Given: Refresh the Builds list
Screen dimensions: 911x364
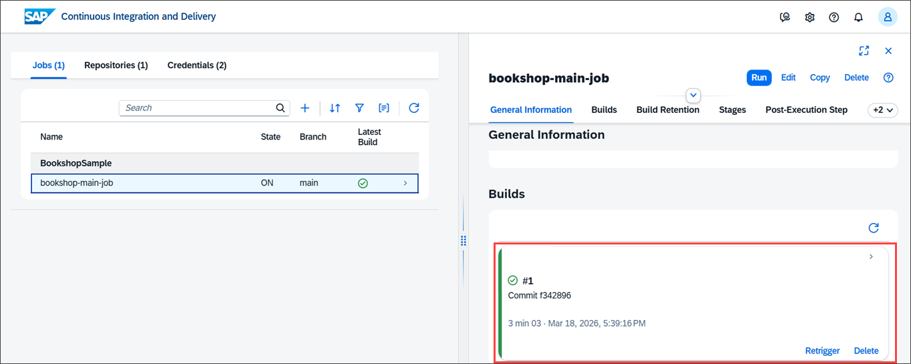Looking at the screenshot, I should (x=874, y=228).
